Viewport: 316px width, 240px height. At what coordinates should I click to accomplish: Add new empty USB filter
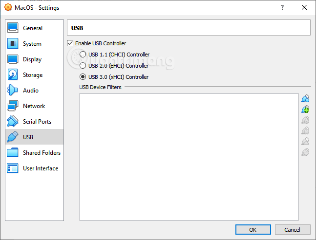(305, 99)
